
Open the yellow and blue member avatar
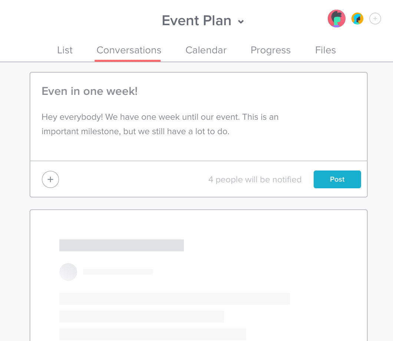pyautogui.click(x=357, y=19)
